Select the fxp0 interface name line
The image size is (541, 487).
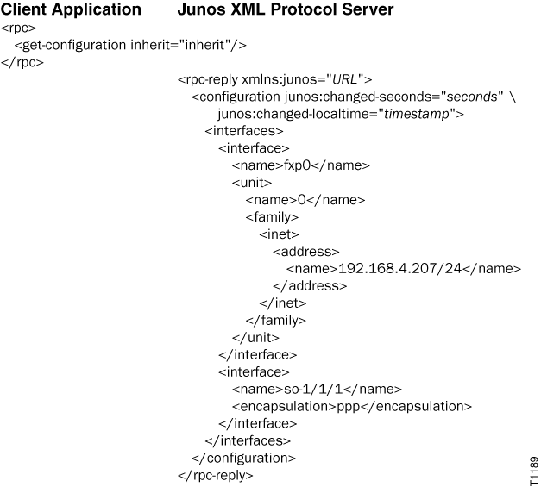coord(300,165)
